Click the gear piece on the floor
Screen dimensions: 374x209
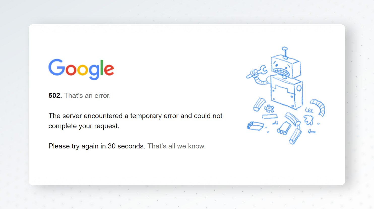(269, 109)
